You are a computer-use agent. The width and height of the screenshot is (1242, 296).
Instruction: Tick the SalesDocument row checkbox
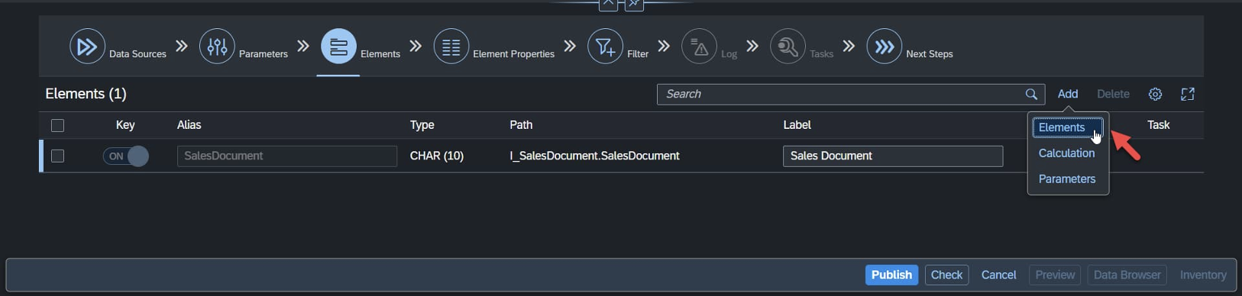coord(57,156)
